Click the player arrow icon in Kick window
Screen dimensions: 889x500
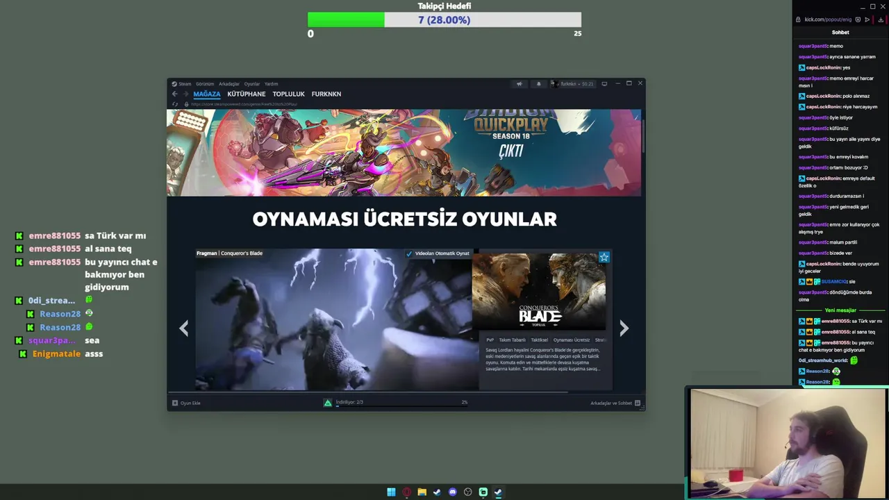coord(867,19)
